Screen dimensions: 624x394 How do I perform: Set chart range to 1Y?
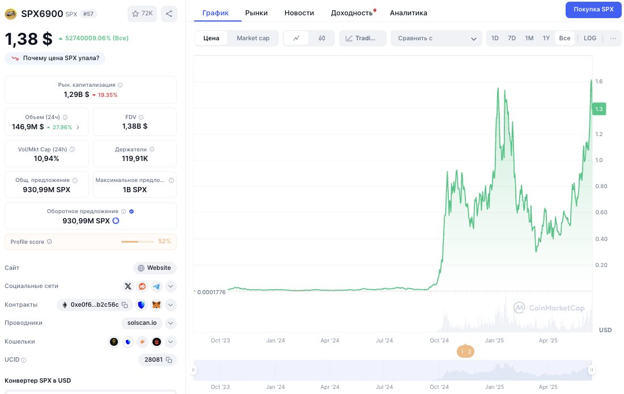pos(546,38)
